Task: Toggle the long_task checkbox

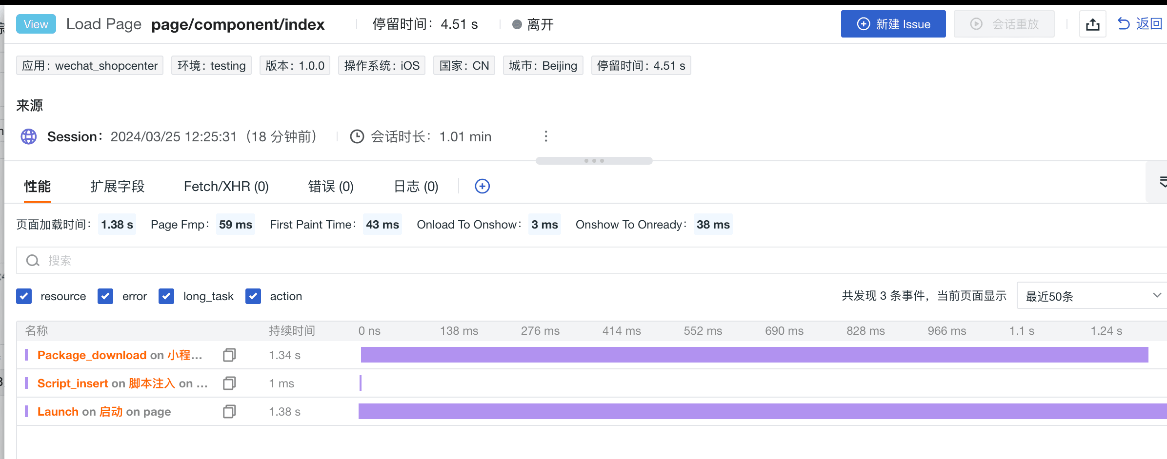Action: [x=166, y=296]
